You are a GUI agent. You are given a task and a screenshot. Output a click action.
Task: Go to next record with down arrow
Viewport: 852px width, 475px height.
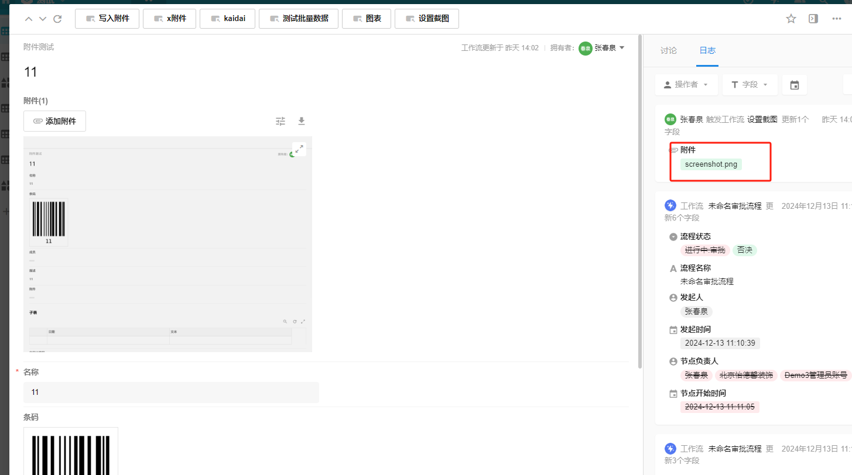point(43,19)
